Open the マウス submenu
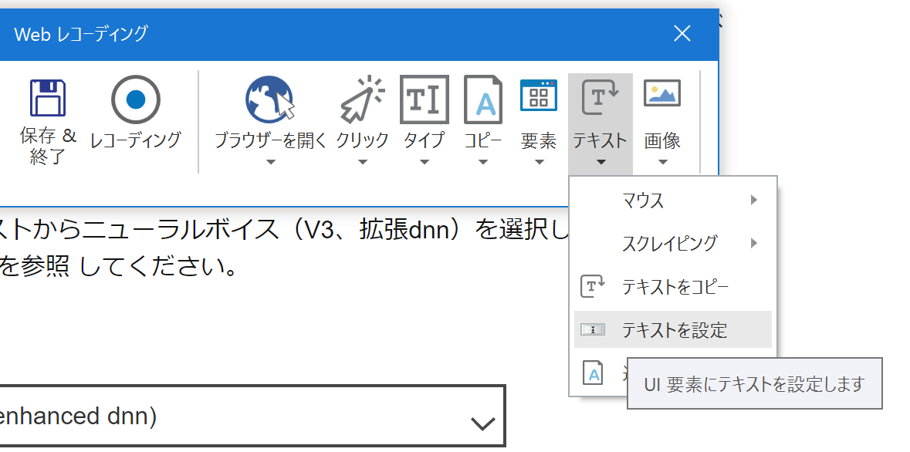The image size is (910, 452). pyautogui.click(x=672, y=201)
